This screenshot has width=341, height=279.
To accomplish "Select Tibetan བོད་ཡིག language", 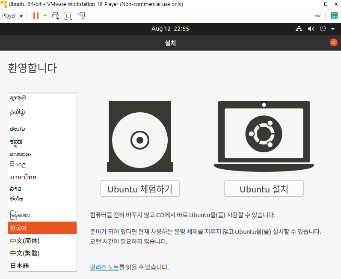I will click(x=42, y=200).
